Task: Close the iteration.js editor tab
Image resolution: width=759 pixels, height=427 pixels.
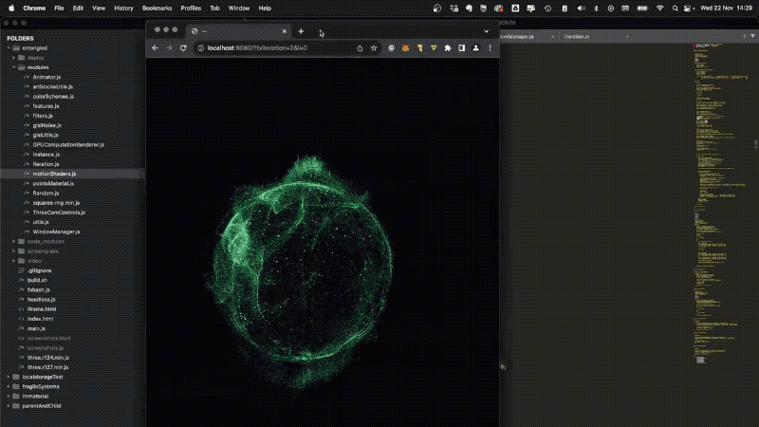Action: click(627, 36)
